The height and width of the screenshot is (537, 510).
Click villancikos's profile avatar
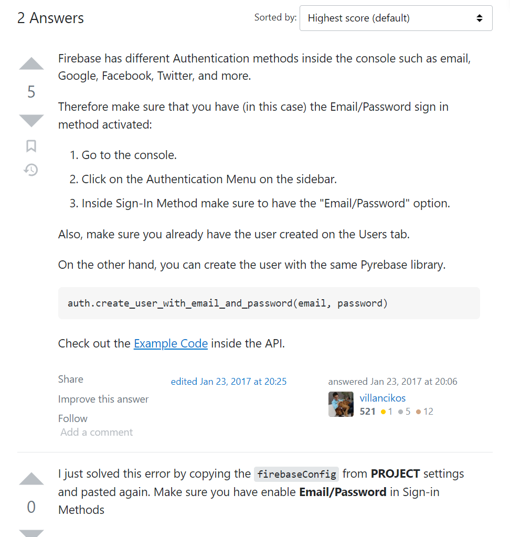341,404
